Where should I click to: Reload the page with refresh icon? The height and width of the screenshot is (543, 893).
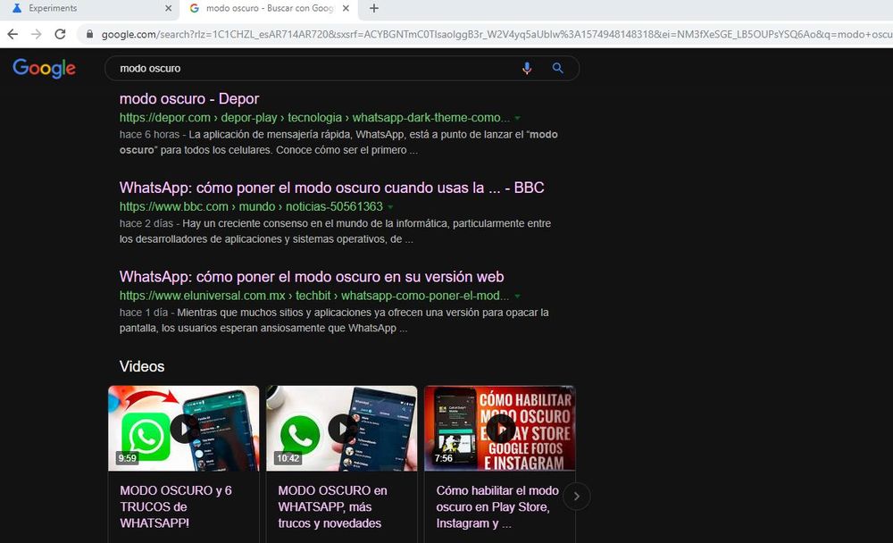[x=60, y=34]
